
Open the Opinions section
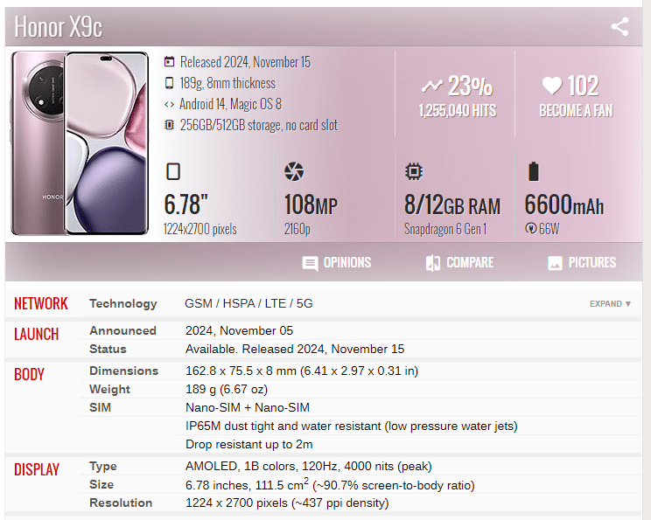337,263
